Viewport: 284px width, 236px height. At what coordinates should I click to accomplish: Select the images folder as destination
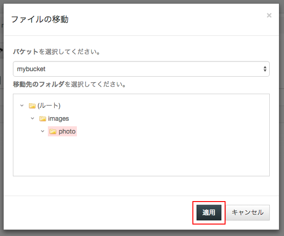58,119
